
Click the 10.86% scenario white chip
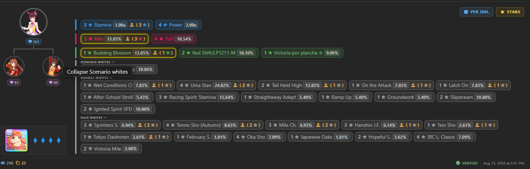[x=145, y=69]
